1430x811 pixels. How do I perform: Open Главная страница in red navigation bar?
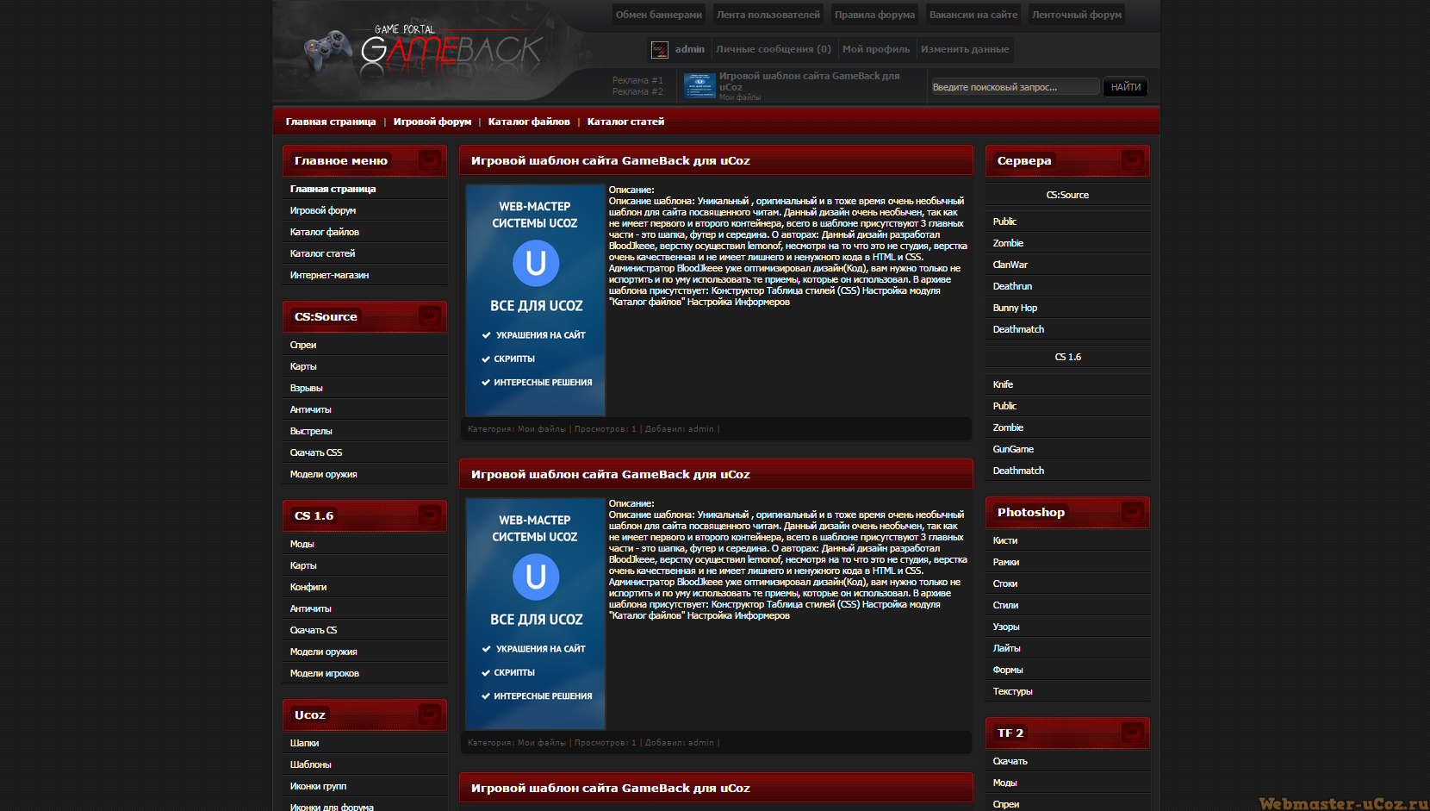[x=331, y=122]
